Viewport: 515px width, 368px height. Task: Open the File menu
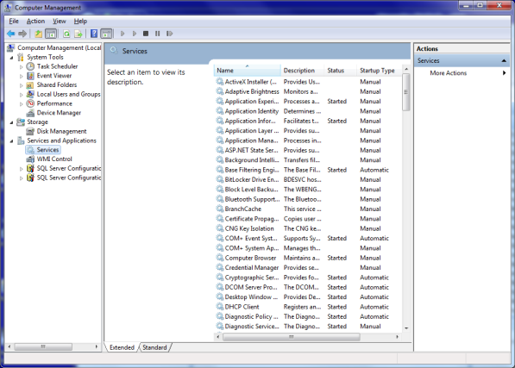(14, 21)
